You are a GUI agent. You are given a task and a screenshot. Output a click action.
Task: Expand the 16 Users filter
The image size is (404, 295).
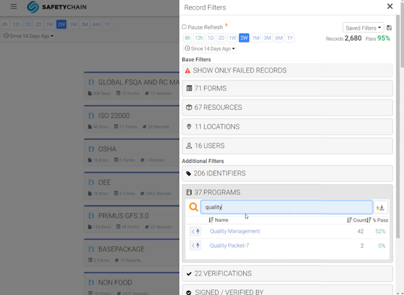[288, 146]
